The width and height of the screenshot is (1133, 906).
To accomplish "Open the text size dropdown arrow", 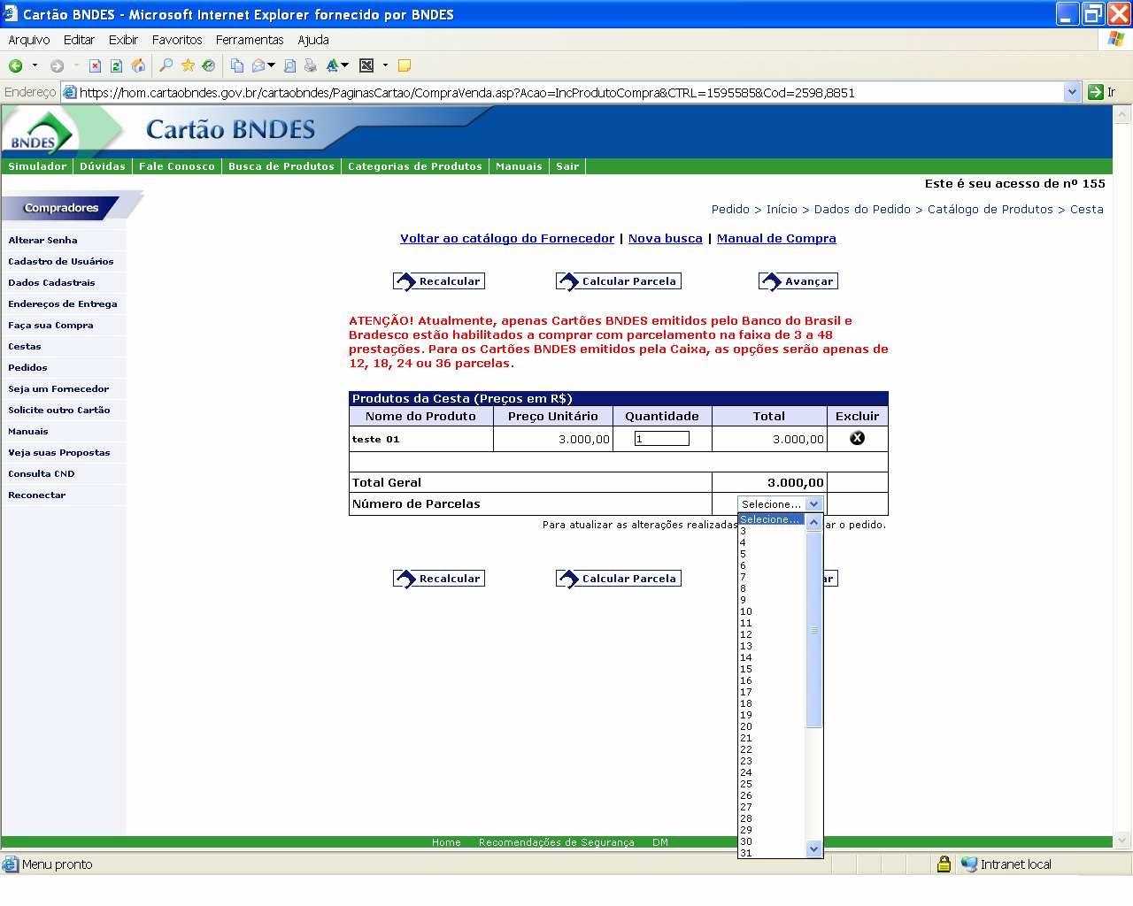I will 344,65.
